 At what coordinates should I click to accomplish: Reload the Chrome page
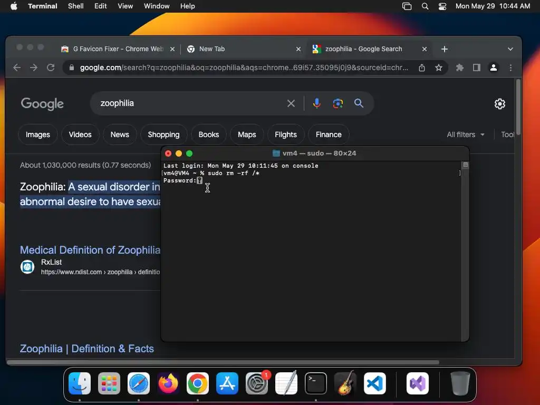[x=51, y=67]
